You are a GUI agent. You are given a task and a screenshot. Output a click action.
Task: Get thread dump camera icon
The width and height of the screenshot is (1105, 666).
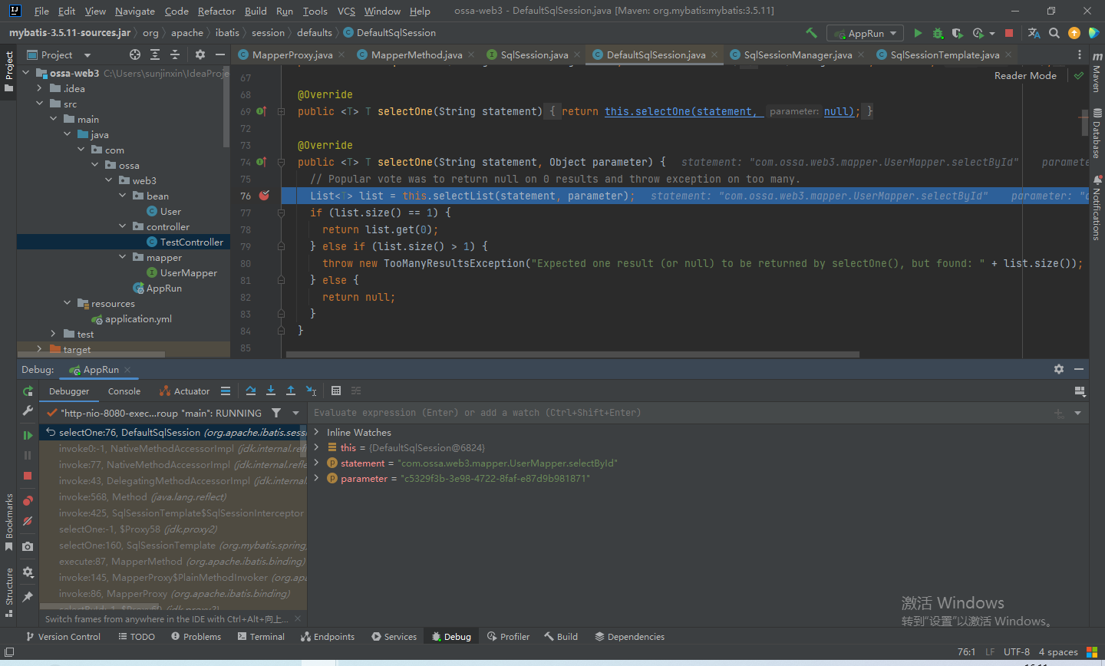[x=28, y=546]
